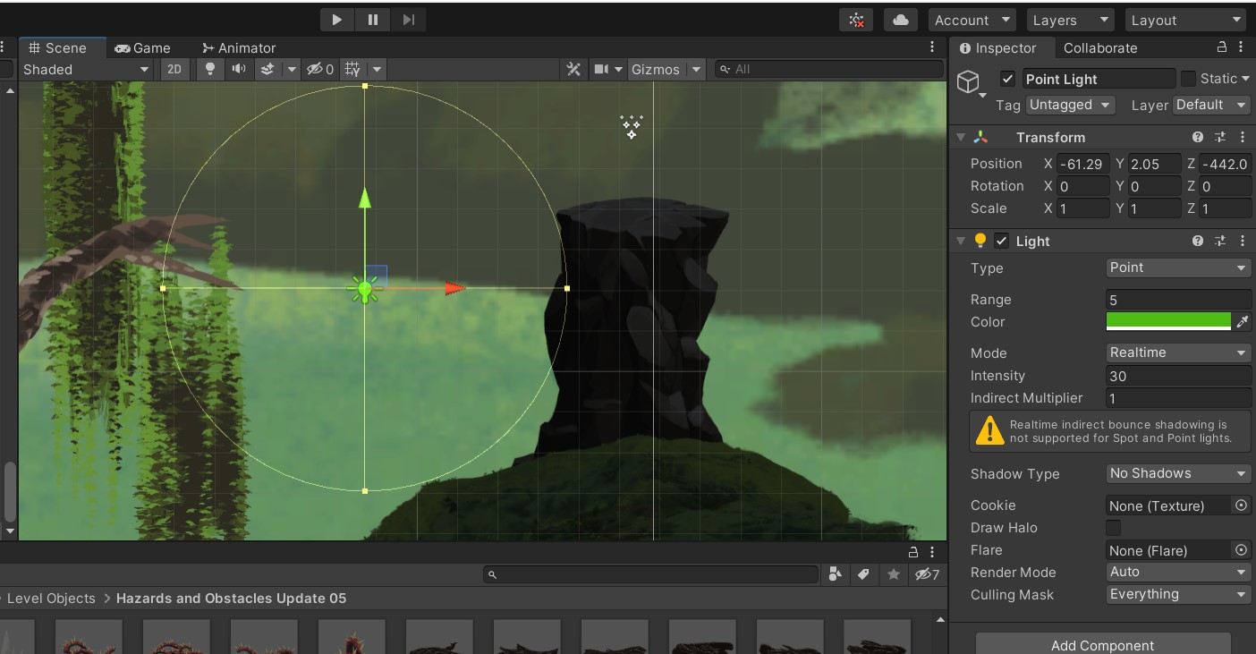1256x654 pixels.
Task: Toggle scene lighting with the lightbulb icon
Action: click(211, 69)
